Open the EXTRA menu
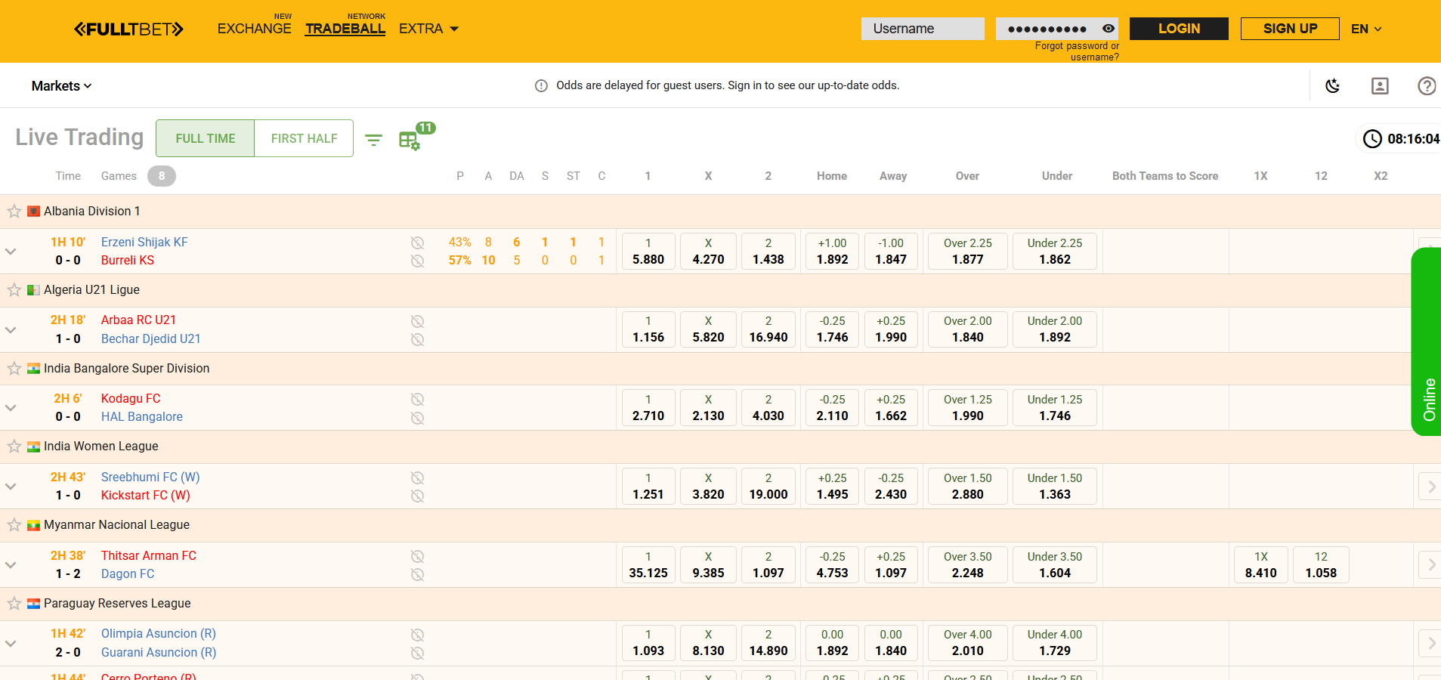 pos(428,29)
